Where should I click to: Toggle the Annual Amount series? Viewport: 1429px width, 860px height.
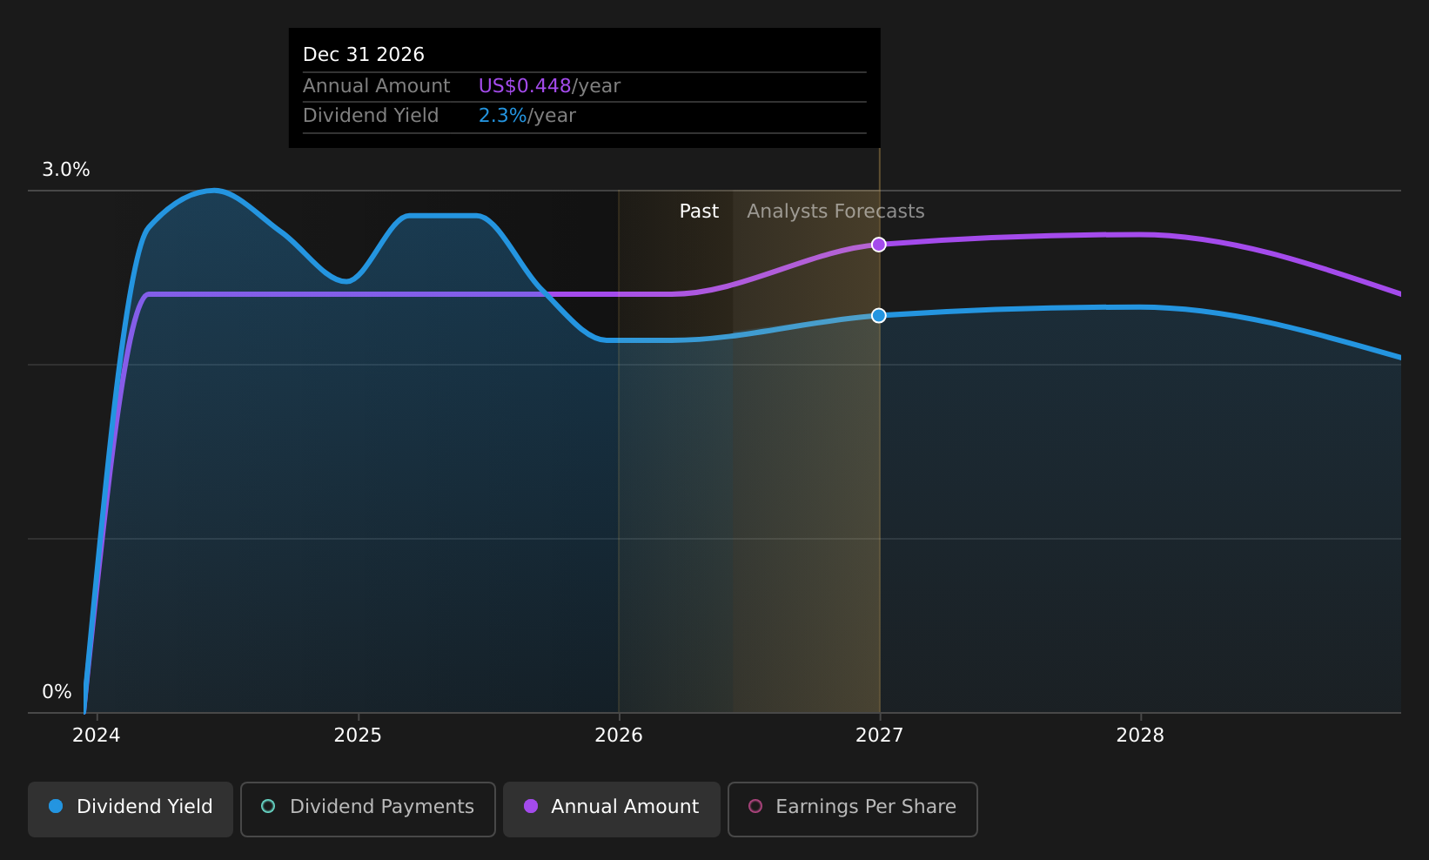click(x=612, y=810)
